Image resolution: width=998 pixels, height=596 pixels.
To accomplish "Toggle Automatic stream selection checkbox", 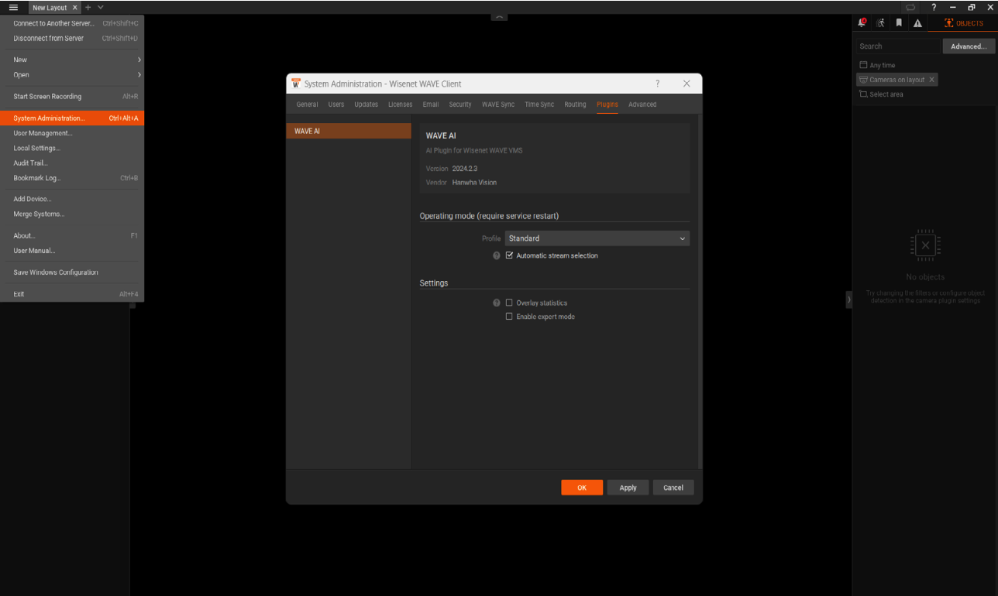I will [509, 255].
